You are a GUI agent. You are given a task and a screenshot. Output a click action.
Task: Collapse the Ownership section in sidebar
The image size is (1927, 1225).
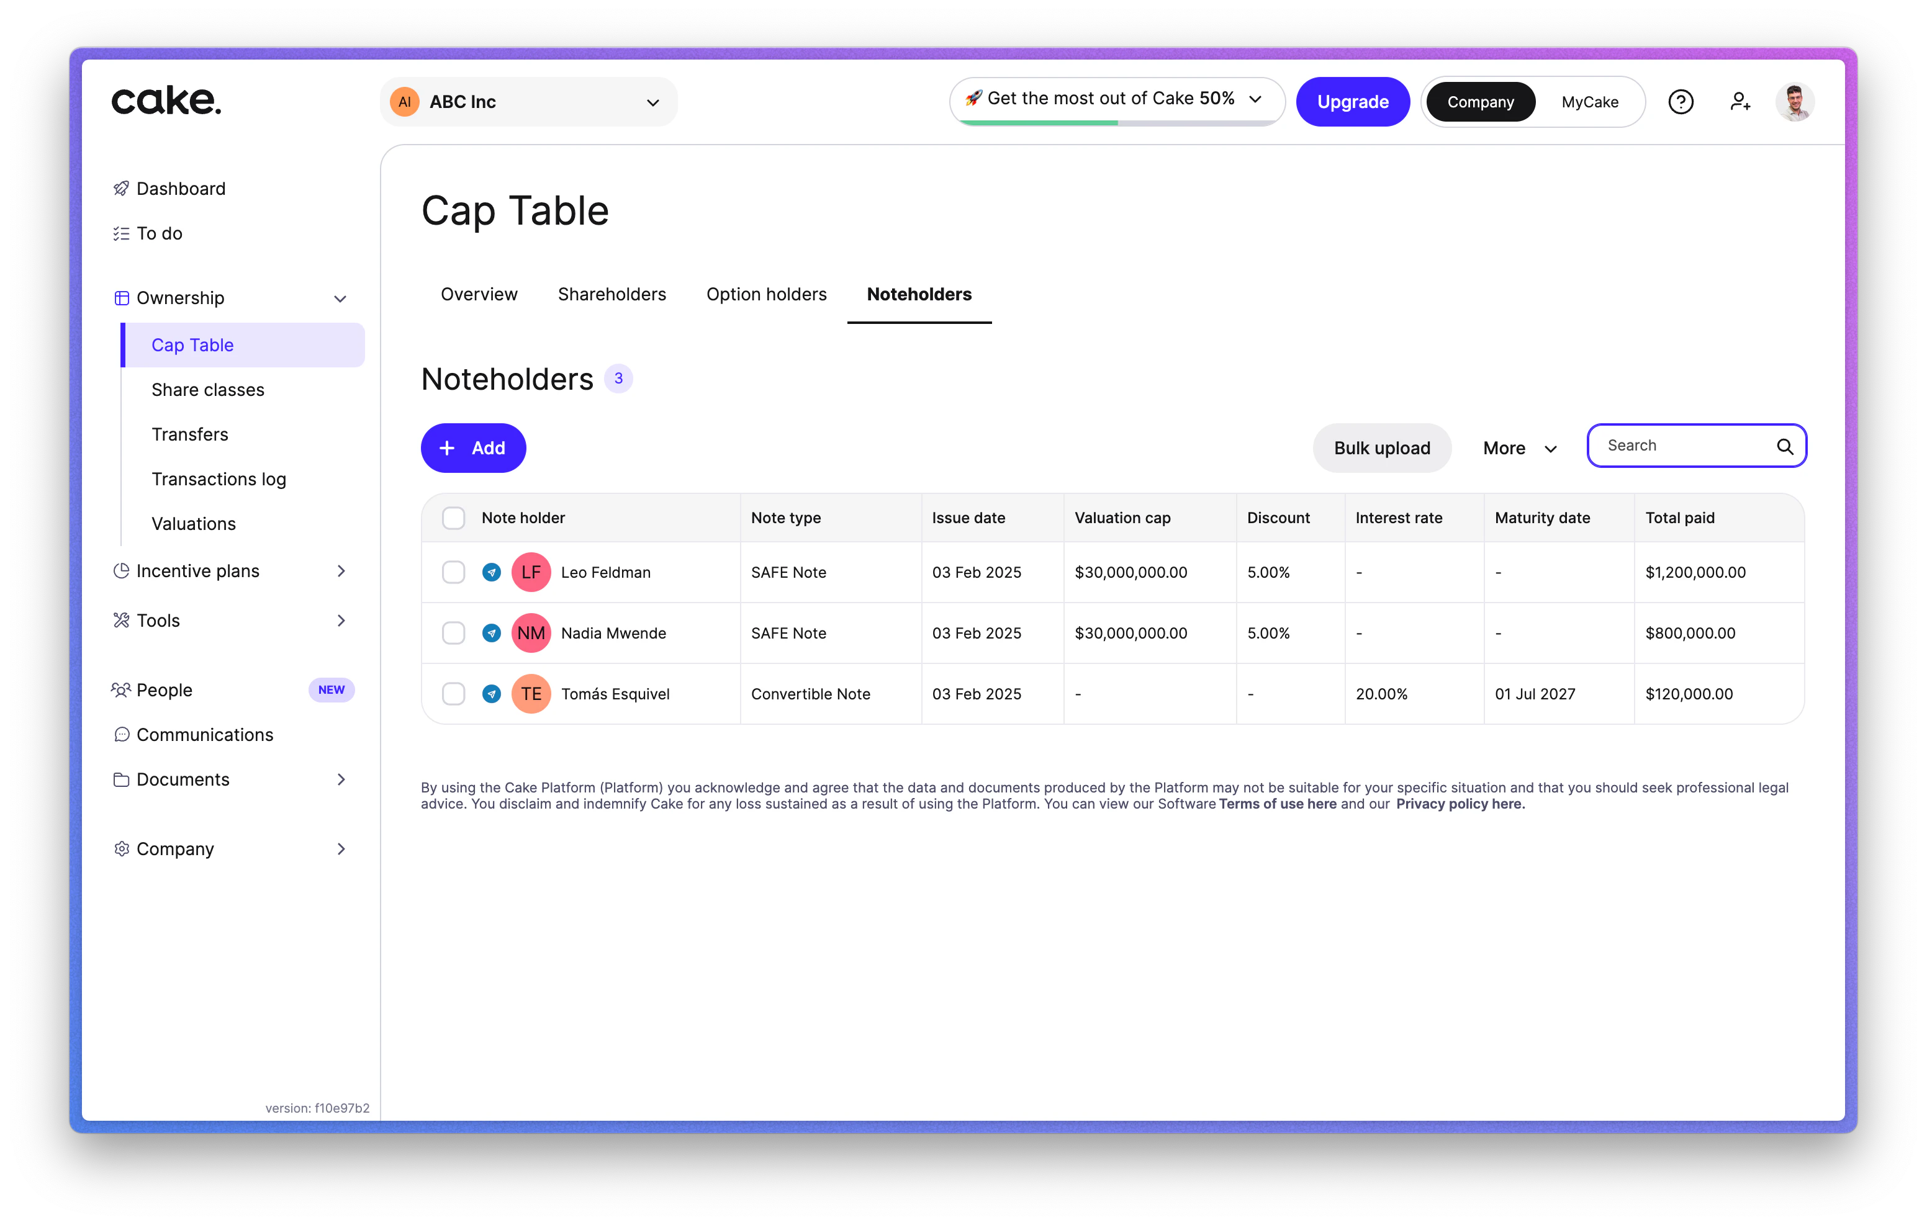point(341,298)
